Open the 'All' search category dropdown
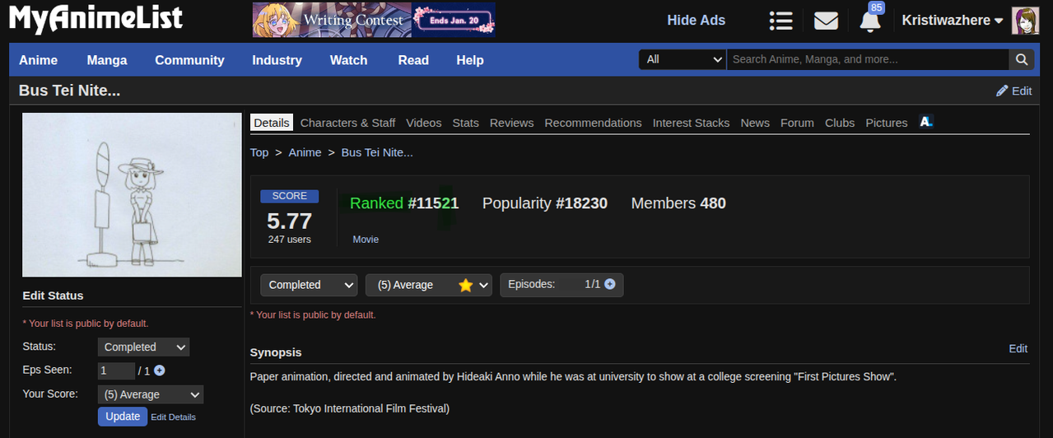1053x438 pixels. tap(683, 59)
